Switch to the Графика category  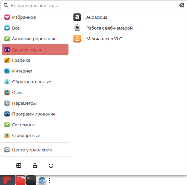[x=35, y=60]
